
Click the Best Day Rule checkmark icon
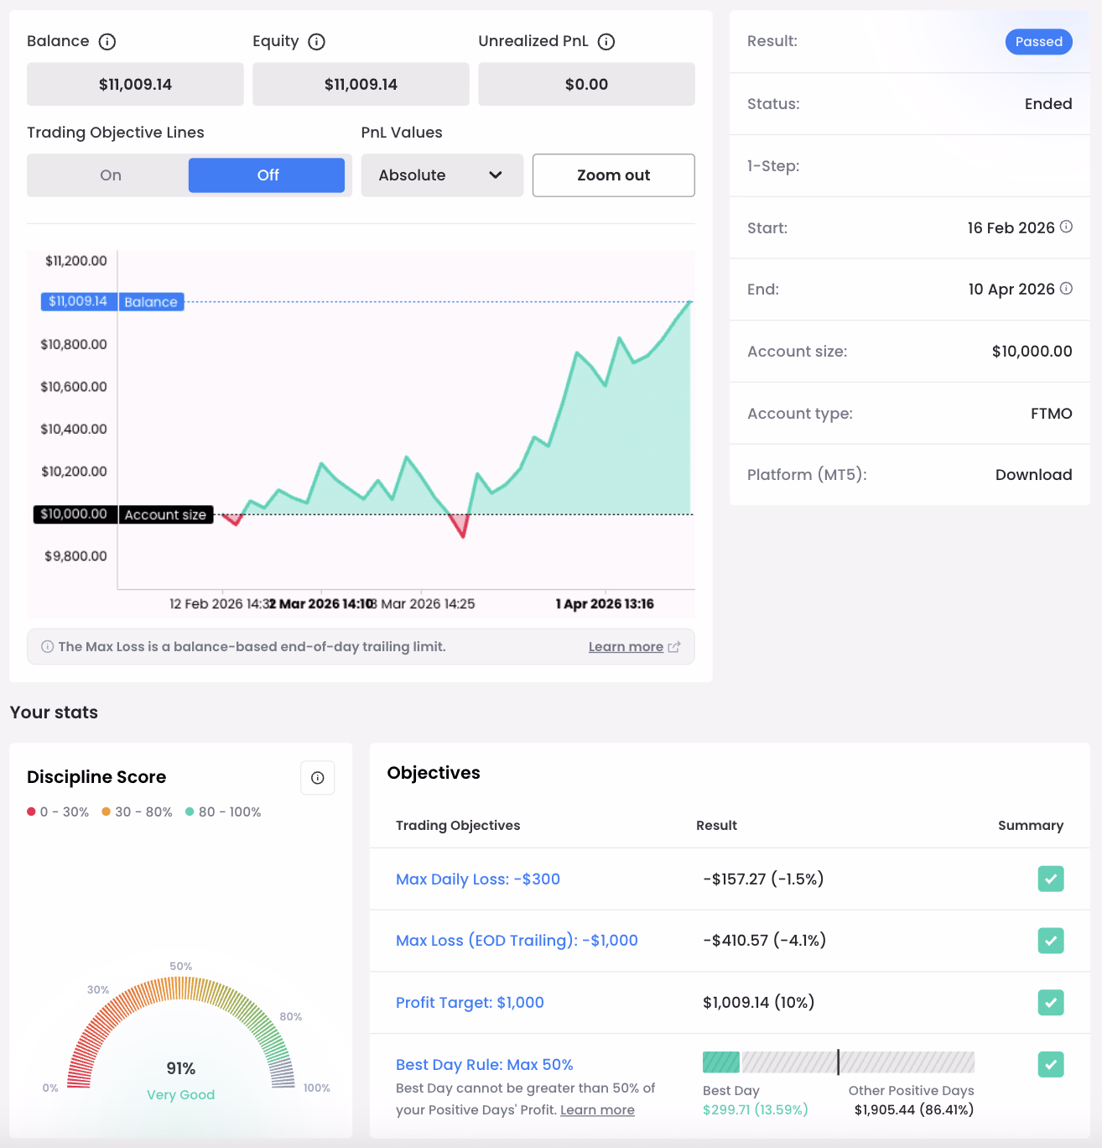pos(1051,1065)
